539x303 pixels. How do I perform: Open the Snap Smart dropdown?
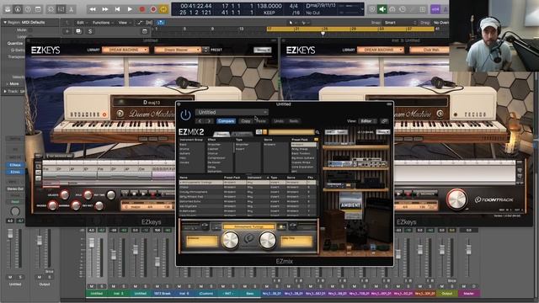click(401, 23)
